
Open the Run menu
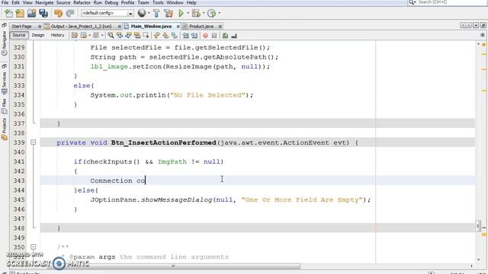pos(98,2)
